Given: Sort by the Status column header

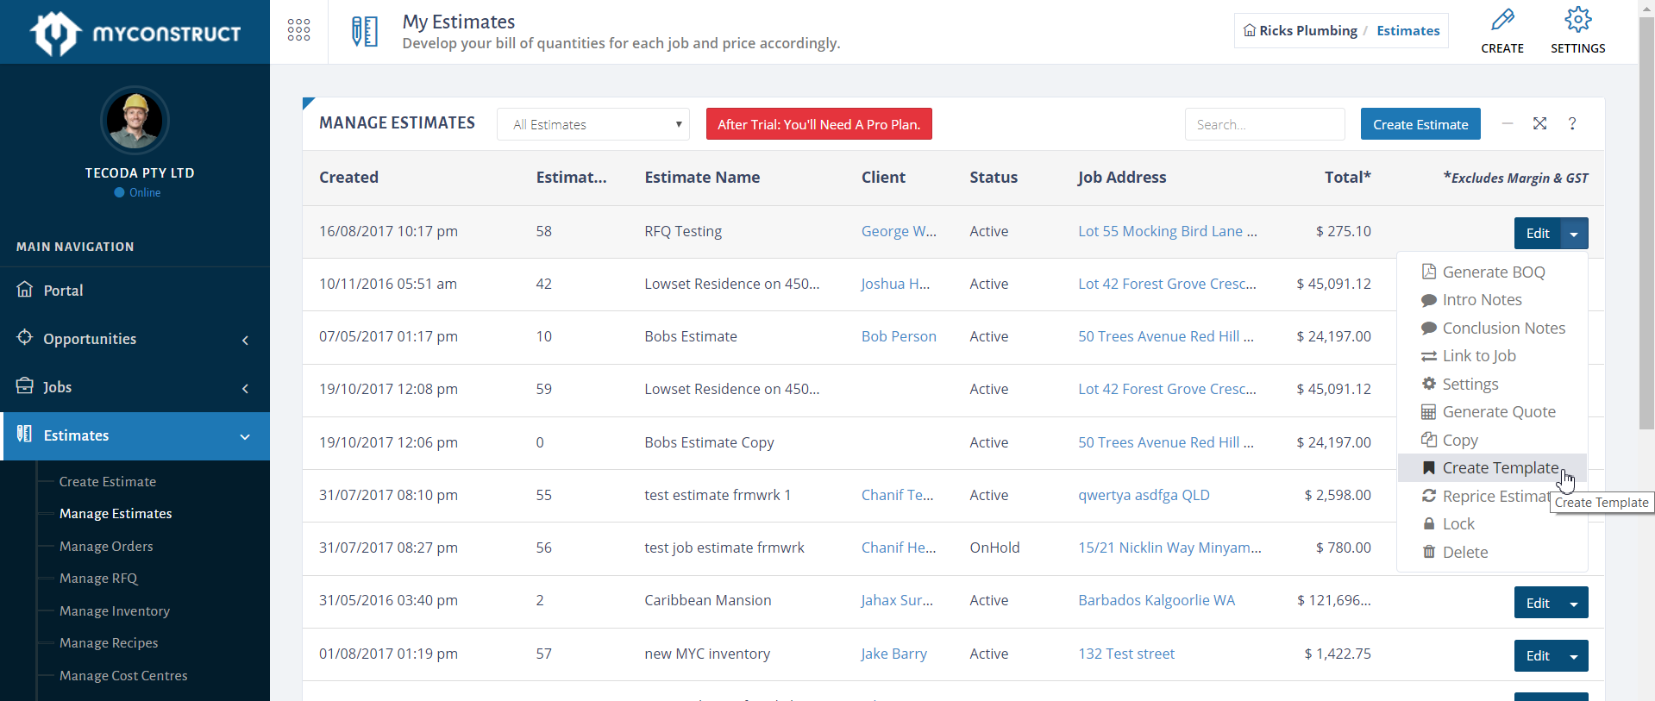Looking at the screenshot, I should click(994, 177).
